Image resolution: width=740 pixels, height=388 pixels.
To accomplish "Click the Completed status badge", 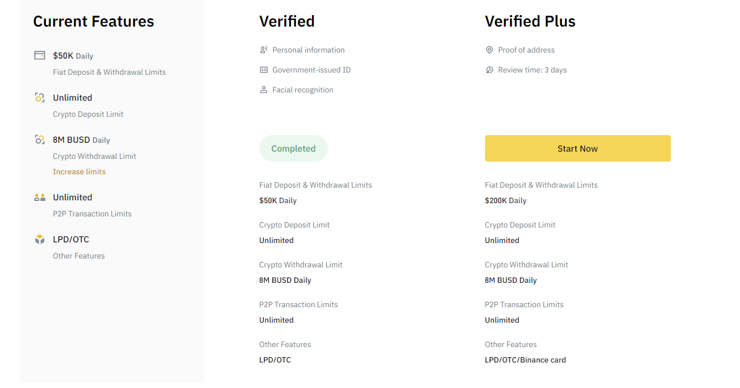I will point(293,148).
